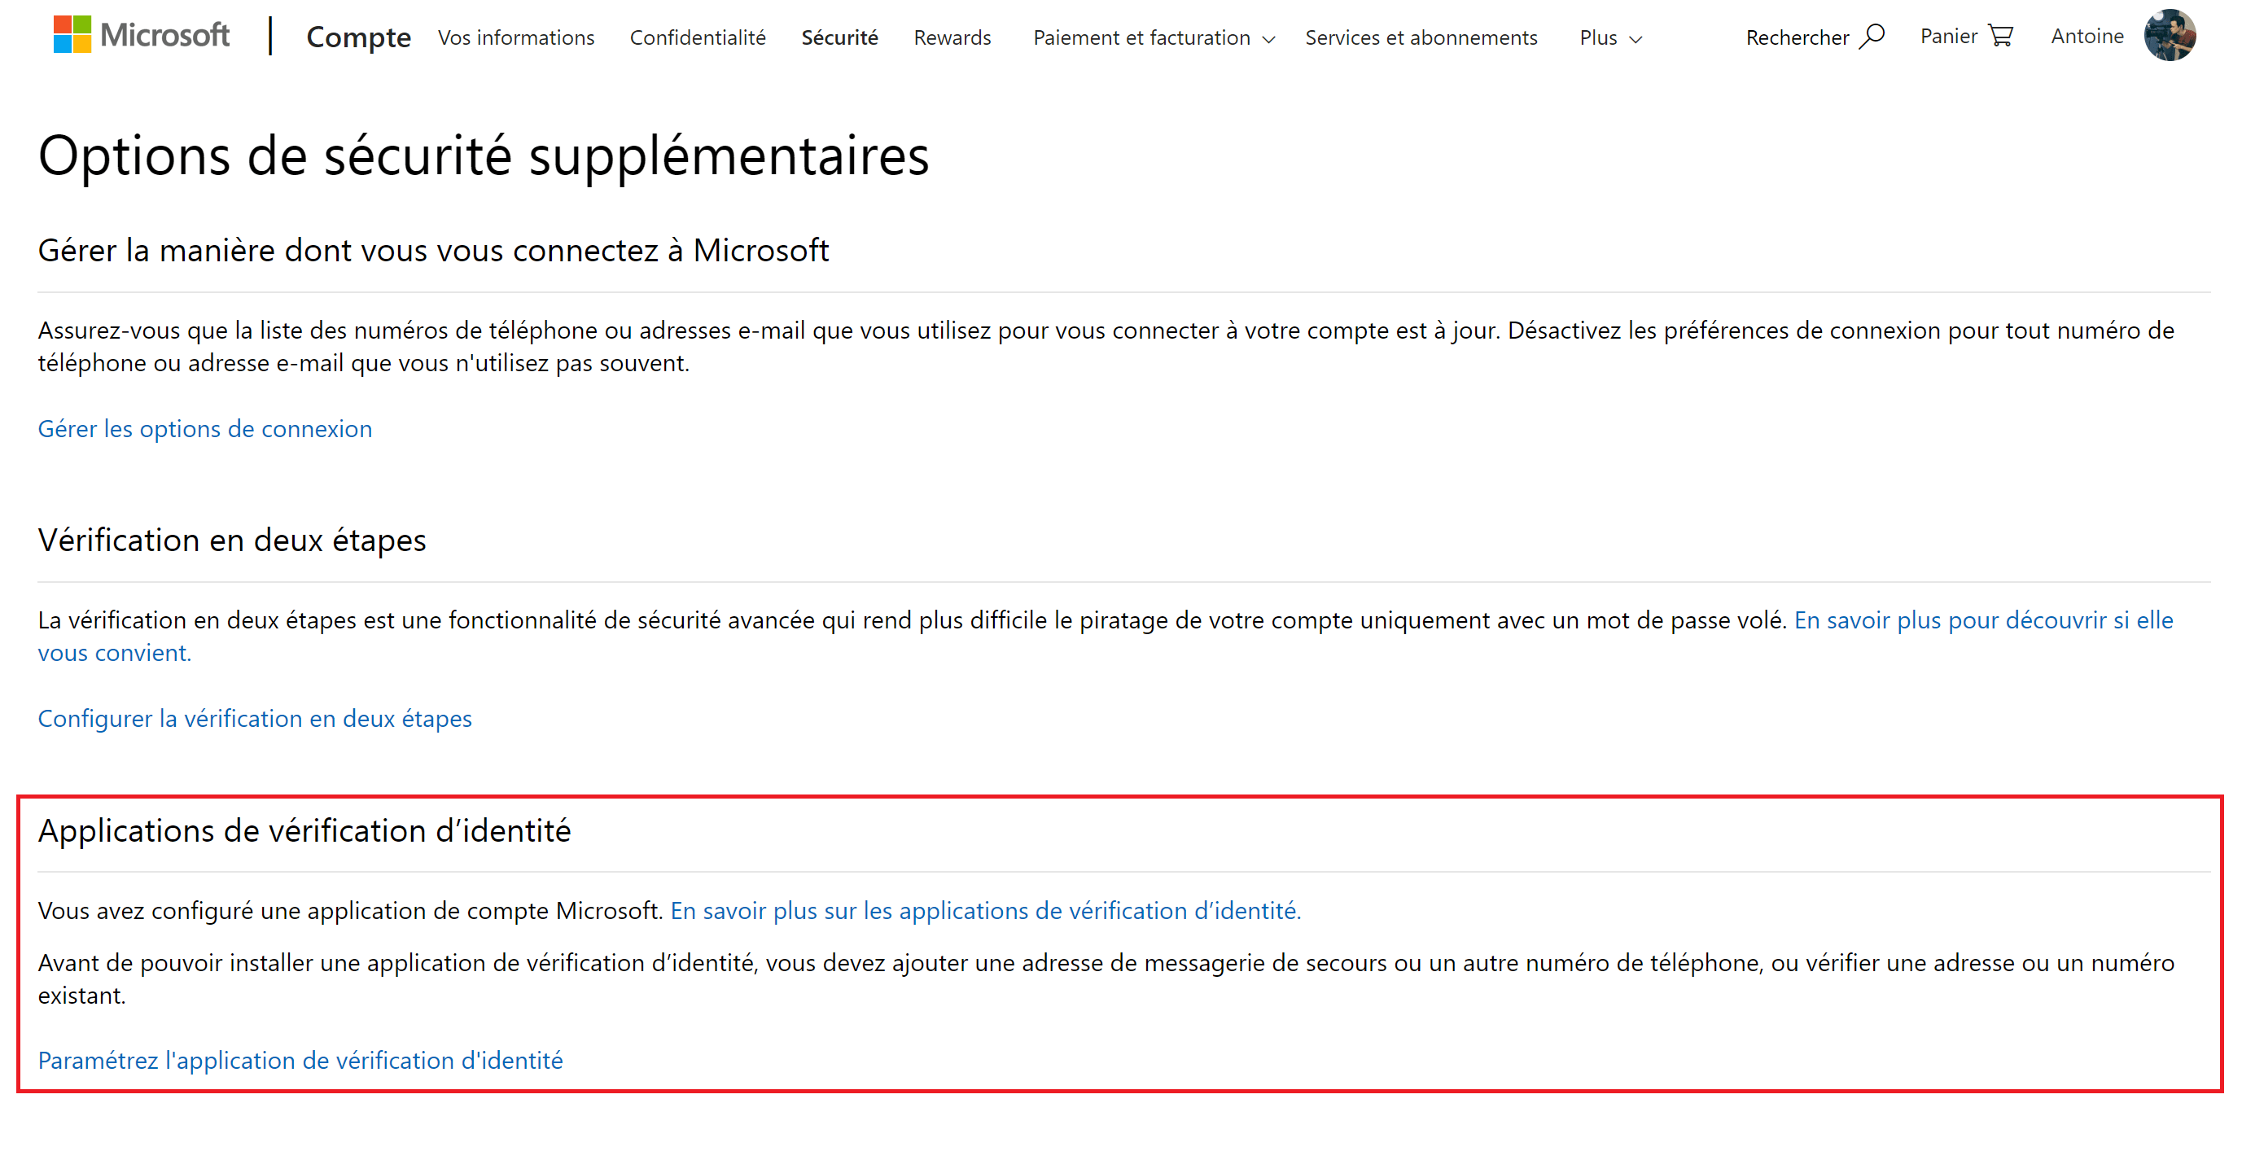Click the Microsoft logo
This screenshot has height=1160, width=2242.
142,35
